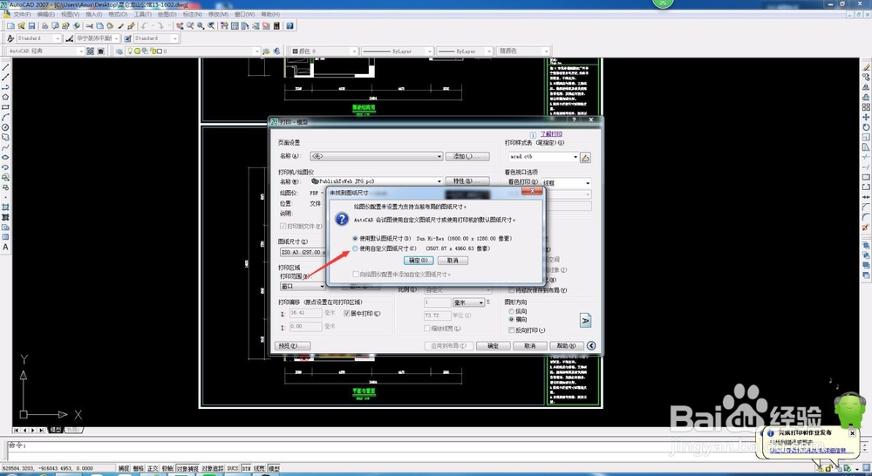Open the Layer Properties Manager icon
Viewport: 872px width, 476px height.
(x=119, y=51)
